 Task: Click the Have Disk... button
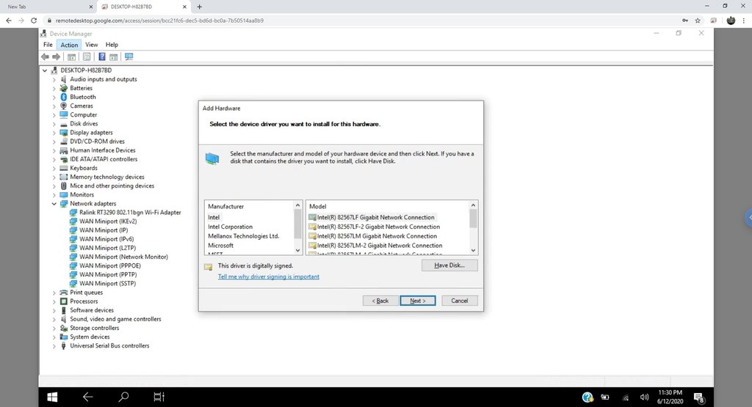[449, 265]
